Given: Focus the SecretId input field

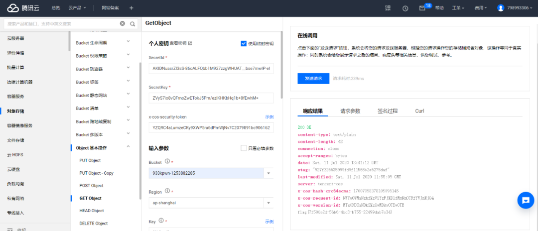Looking at the screenshot, I should click(x=211, y=68).
